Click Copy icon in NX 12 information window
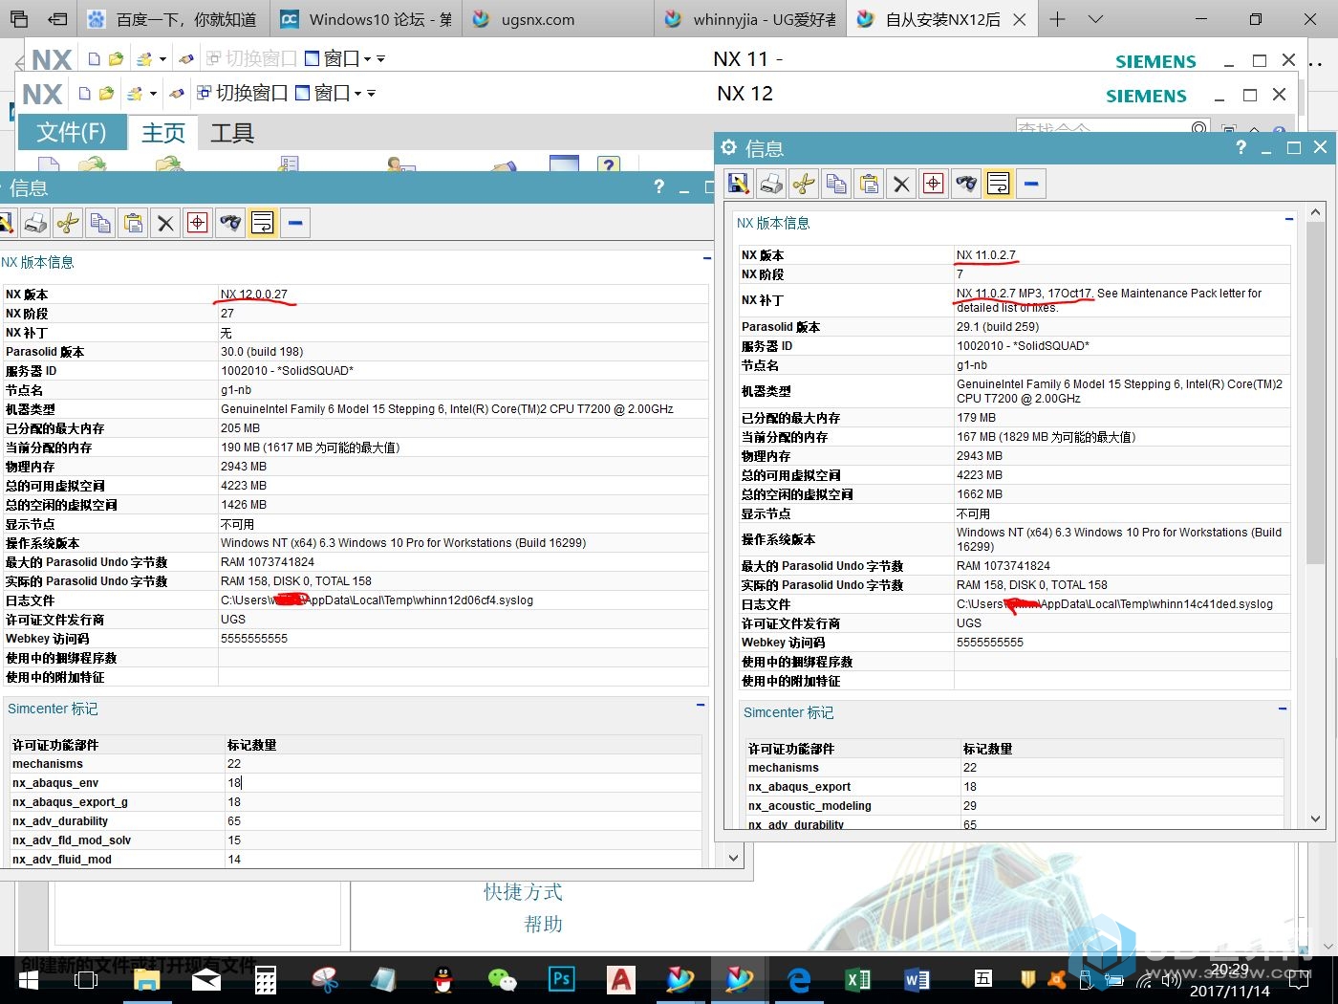The width and height of the screenshot is (1338, 1004). pos(100,223)
